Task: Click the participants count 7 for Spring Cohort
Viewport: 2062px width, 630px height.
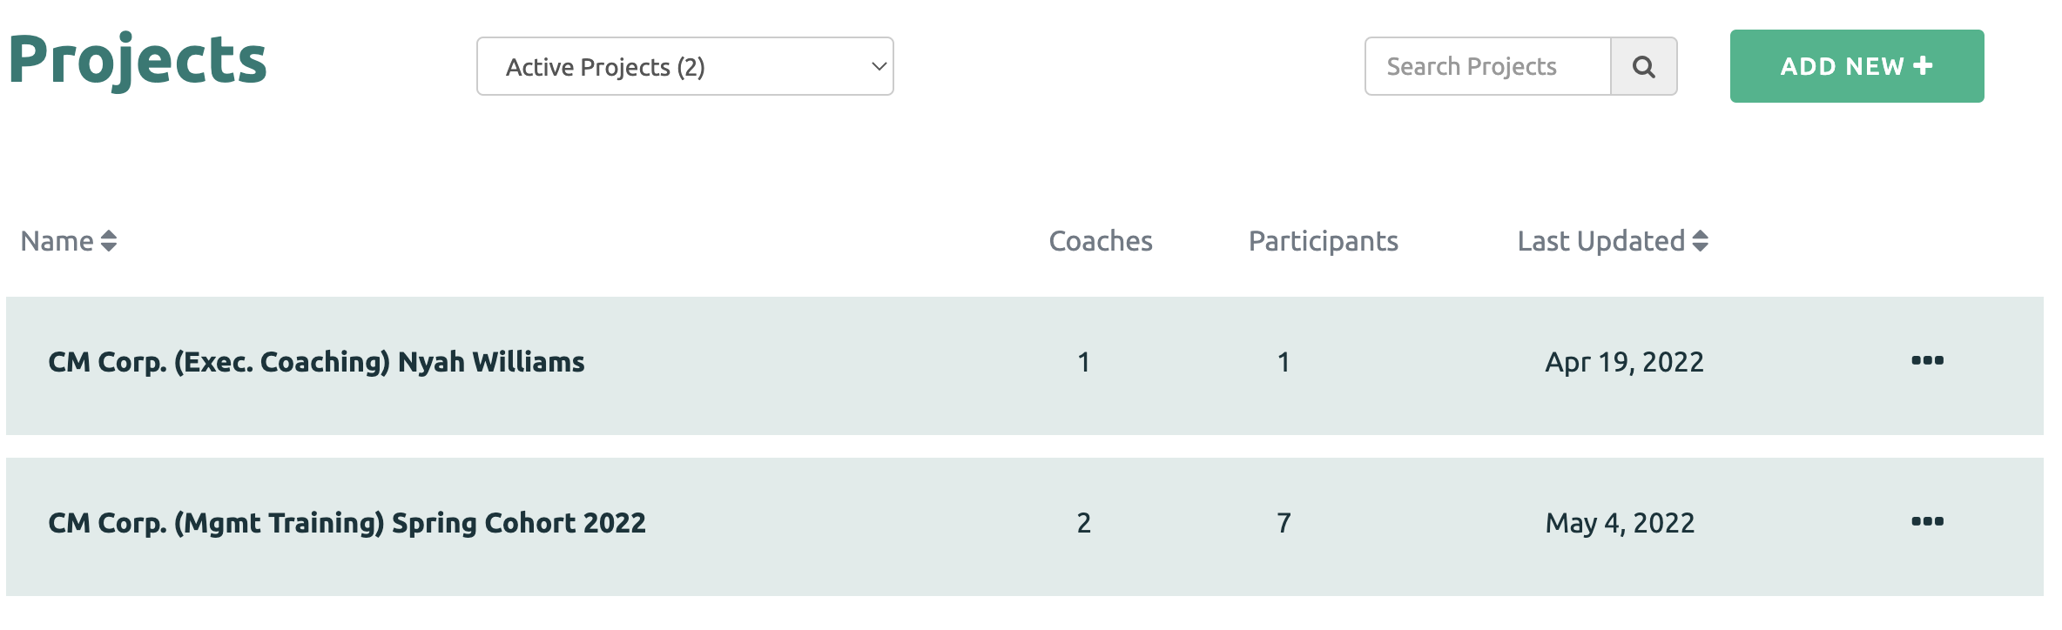Action: tap(1284, 523)
